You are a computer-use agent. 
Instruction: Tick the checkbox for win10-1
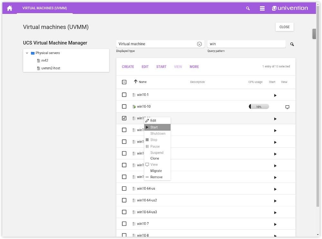(x=124, y=95)
